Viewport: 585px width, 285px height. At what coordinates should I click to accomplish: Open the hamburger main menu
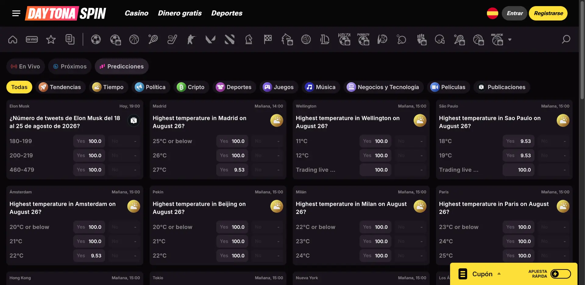tap(16, 13)
